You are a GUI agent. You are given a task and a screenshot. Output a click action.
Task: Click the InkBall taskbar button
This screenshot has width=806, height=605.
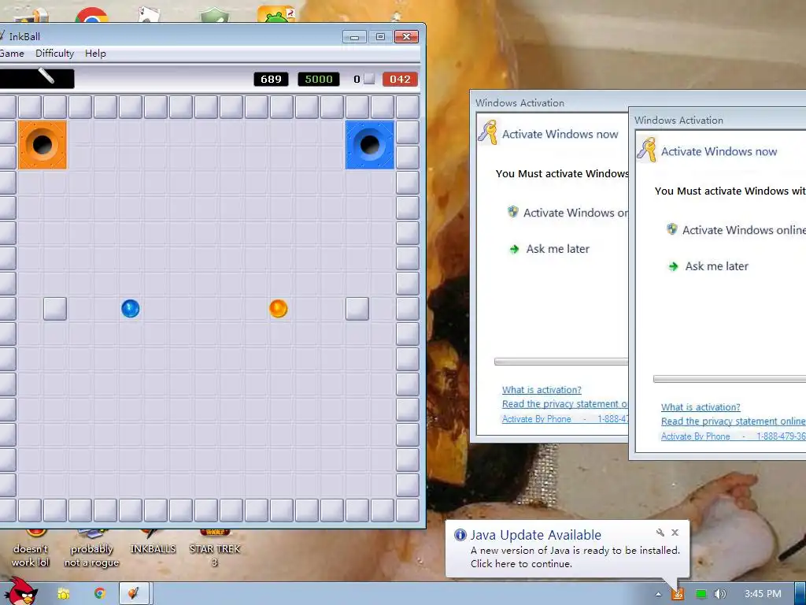tap(134, 593)
